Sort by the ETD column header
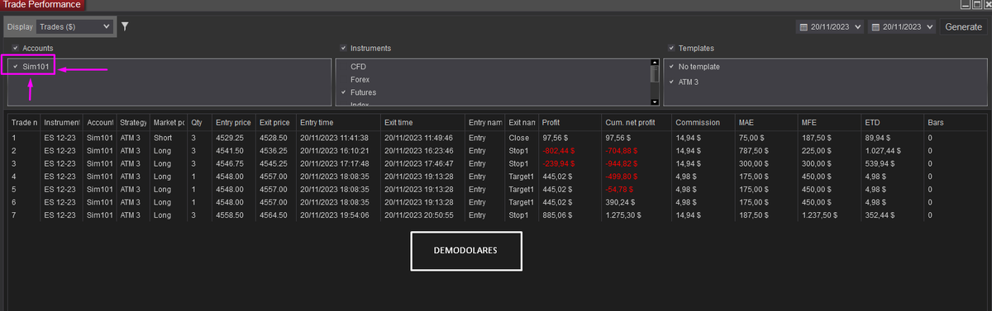This screenshot has height=311, width=992. 893,122
